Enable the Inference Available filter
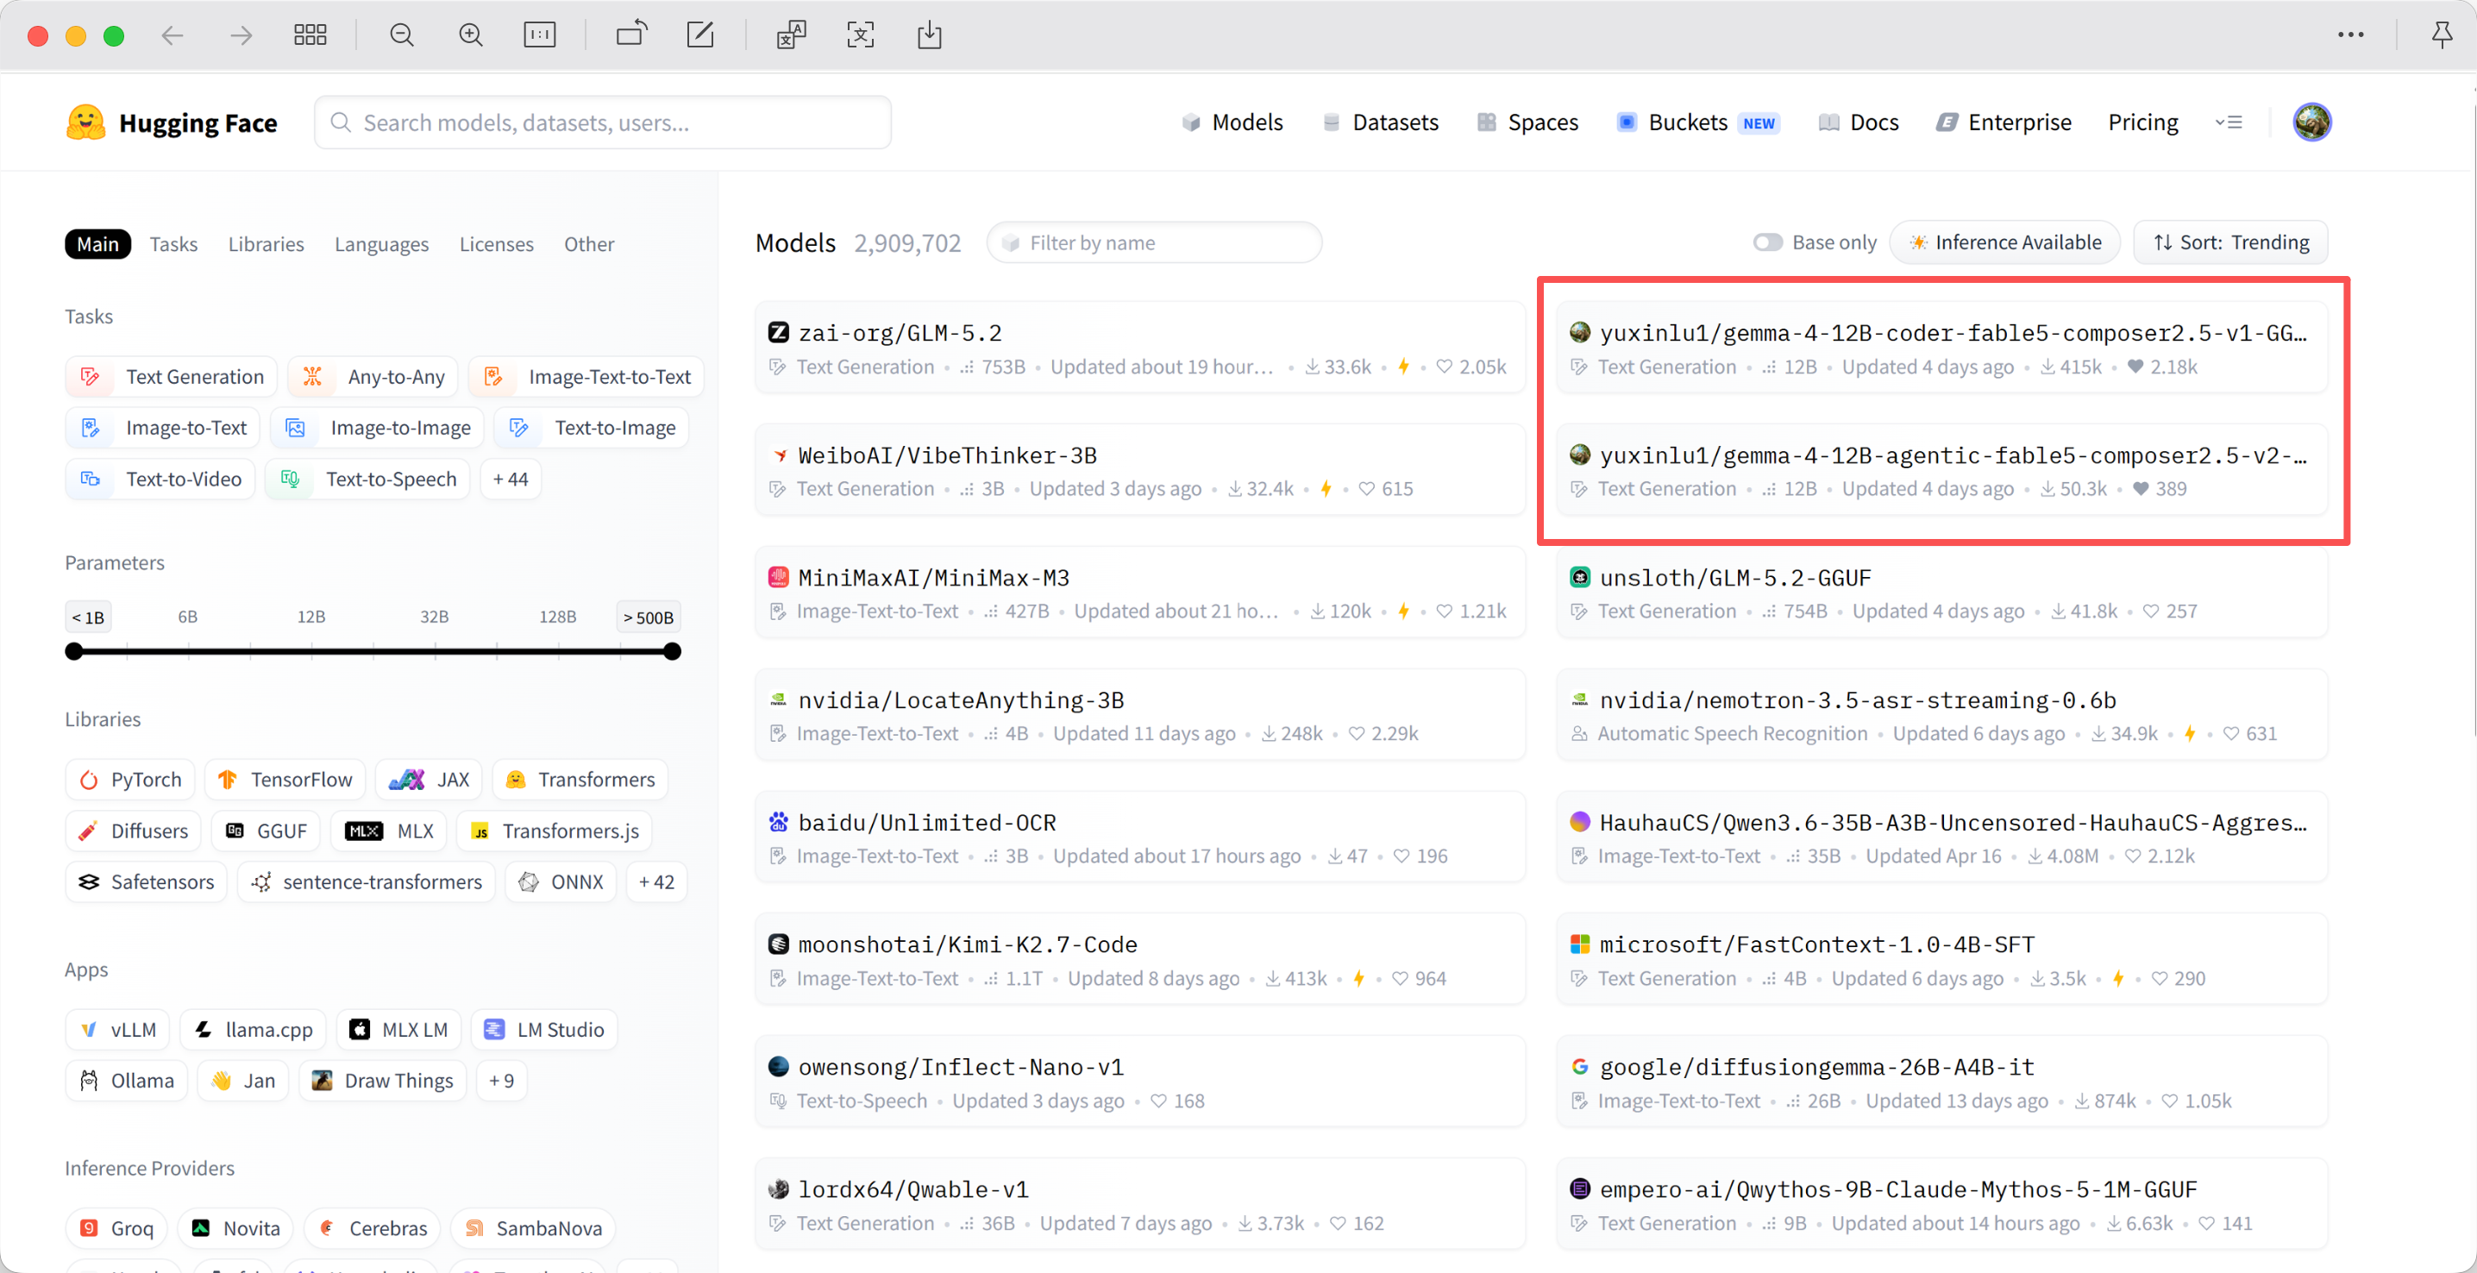 point(2005,242)
